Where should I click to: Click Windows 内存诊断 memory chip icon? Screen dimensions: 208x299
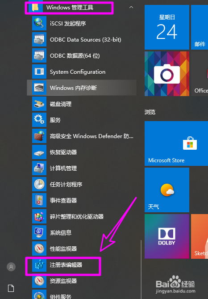[39, 88]
